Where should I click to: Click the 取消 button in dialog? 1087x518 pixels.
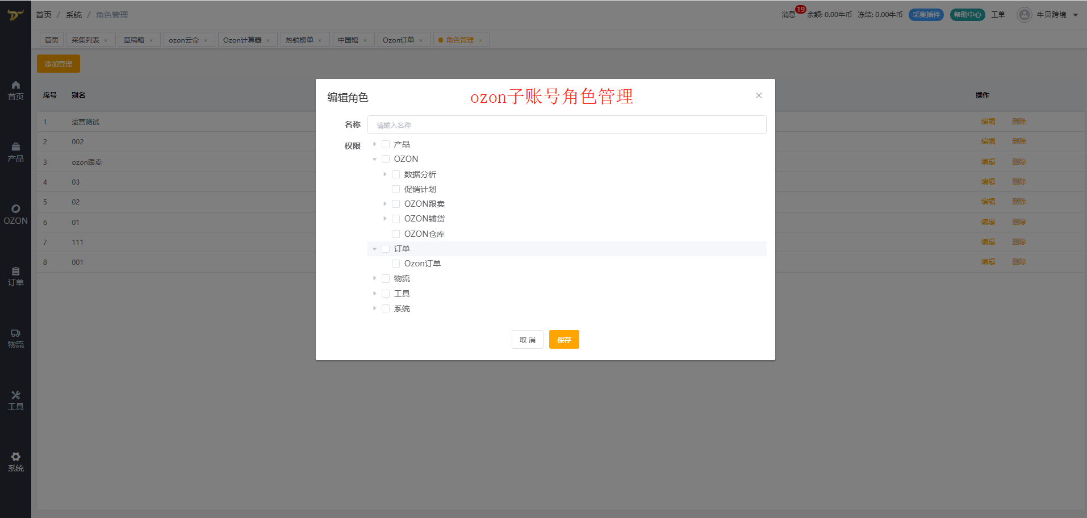[x=528, y=340]
